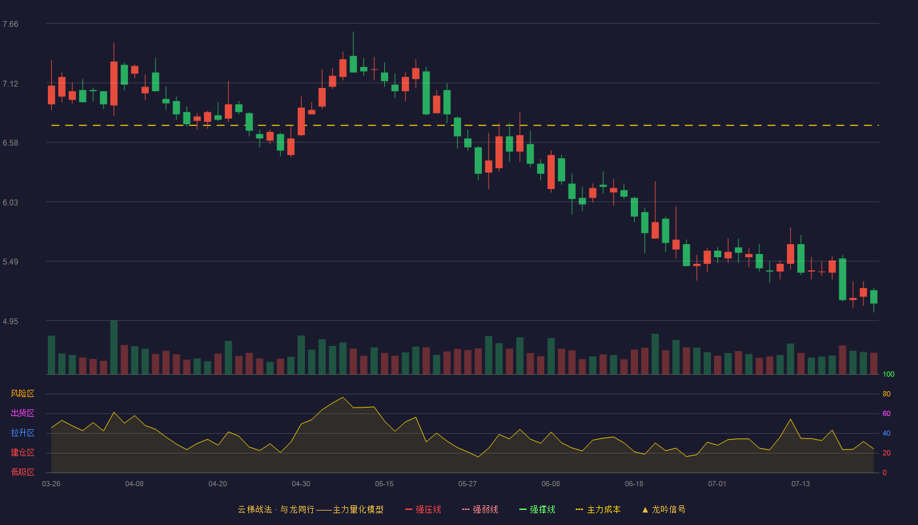The image size is (918, 525).
Task: Toggle the 主力成本 legend item
Action: point(598,509)
